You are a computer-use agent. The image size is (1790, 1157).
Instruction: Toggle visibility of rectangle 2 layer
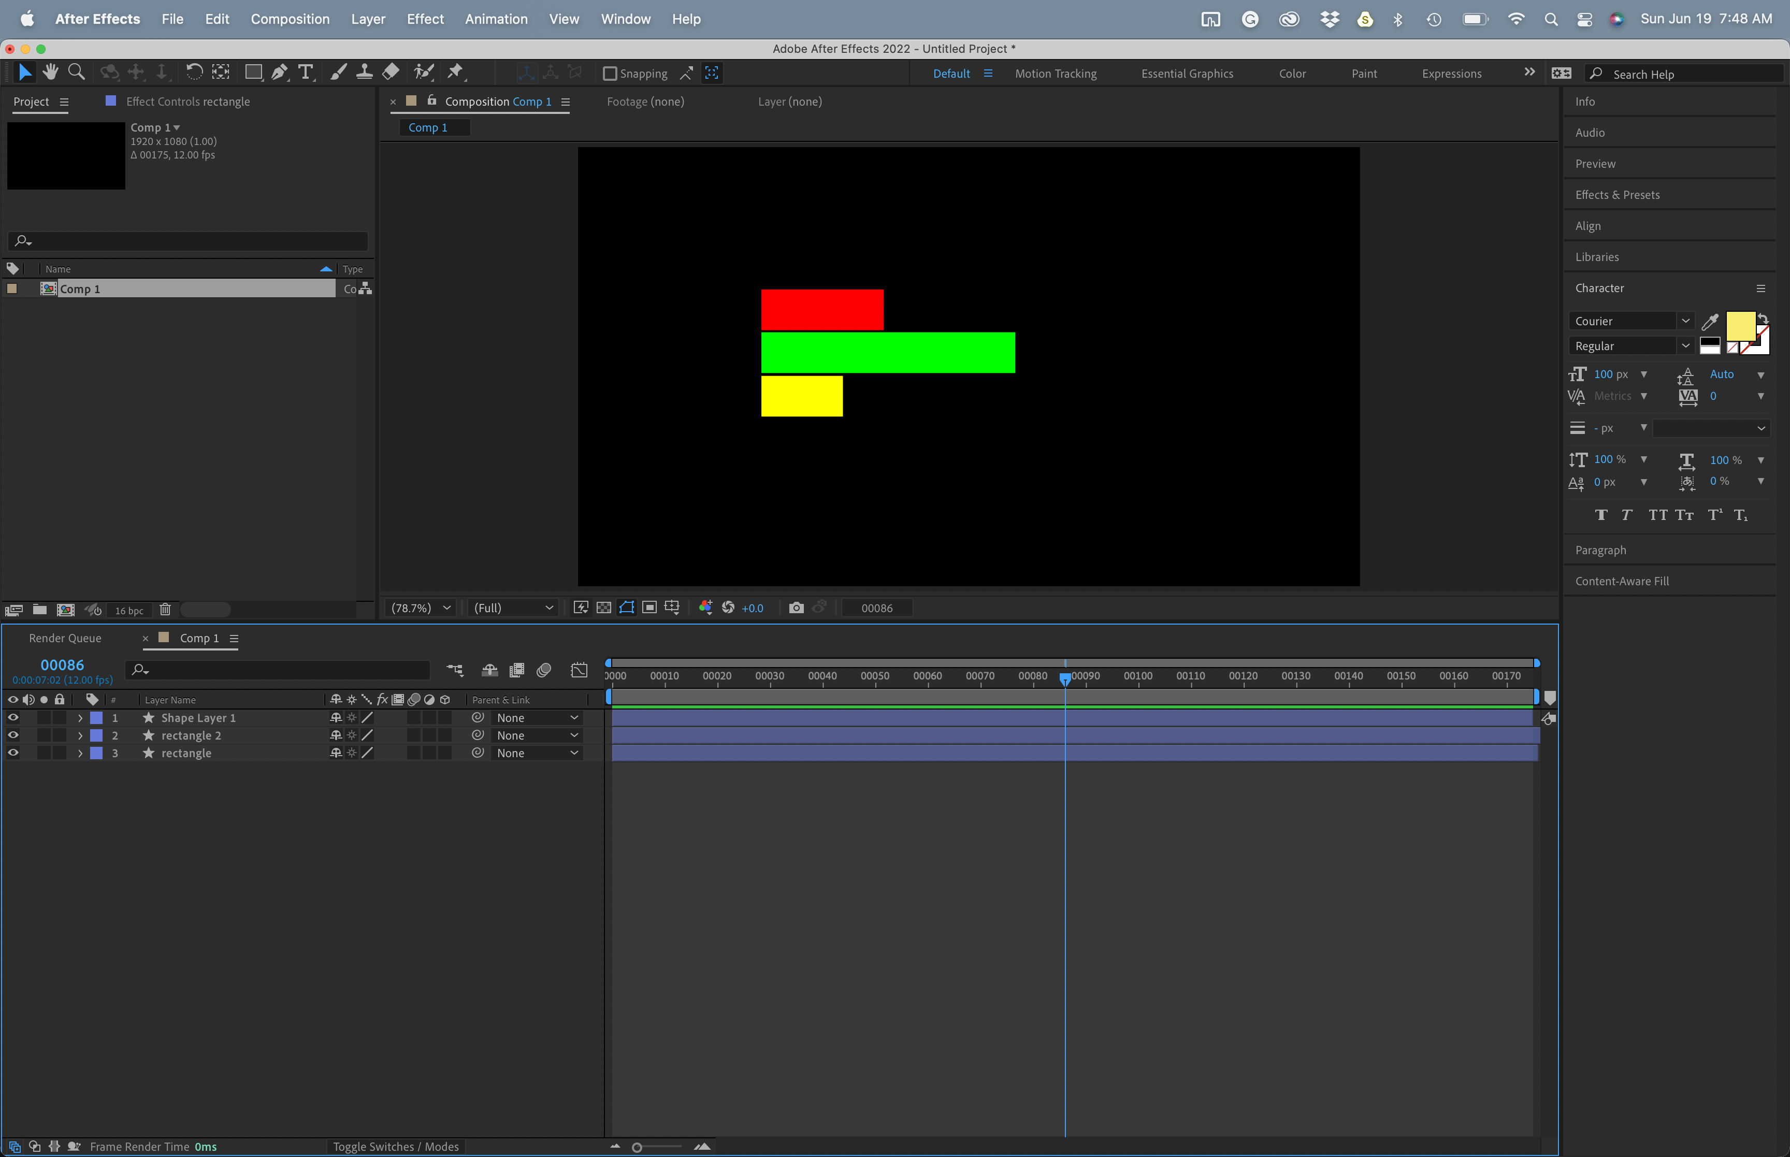coord(13,734)
